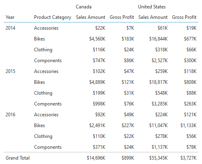Viewport: 202px width, 164px height.
Task: Select the 2016 year row header
Action: click(10, 115)
